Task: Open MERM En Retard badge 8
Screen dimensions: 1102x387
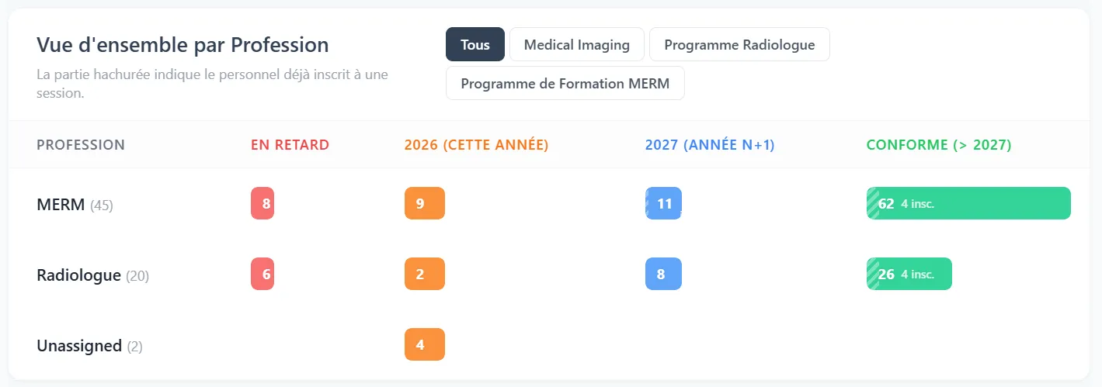Action: pos(262,203)
